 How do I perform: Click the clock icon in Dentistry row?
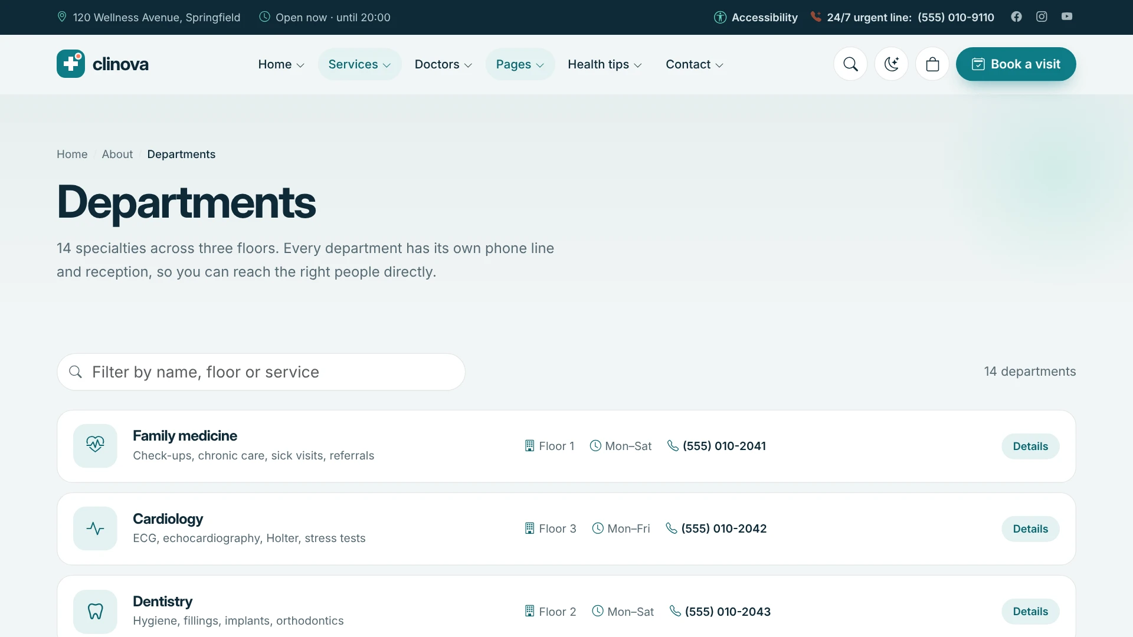pyautogui.click(x=598, y=611)
